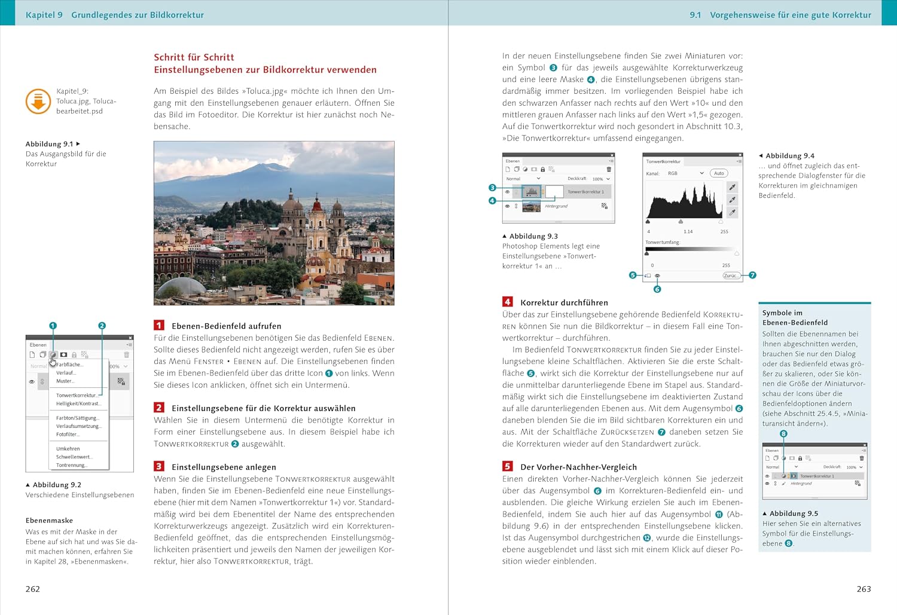Toggle lock transparent pixels in Abbildung 9.3 toolbar
The image size is (897, 615).
click(551, 170)
